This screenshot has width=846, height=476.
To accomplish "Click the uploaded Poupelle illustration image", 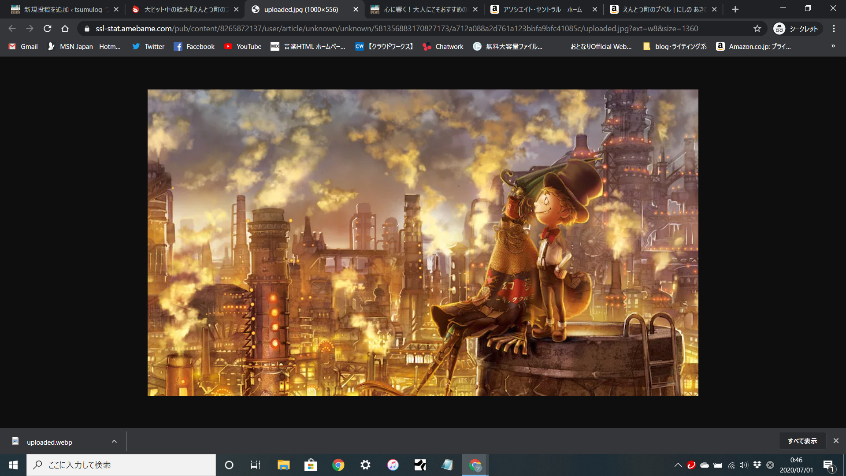I will pos(423,242).
